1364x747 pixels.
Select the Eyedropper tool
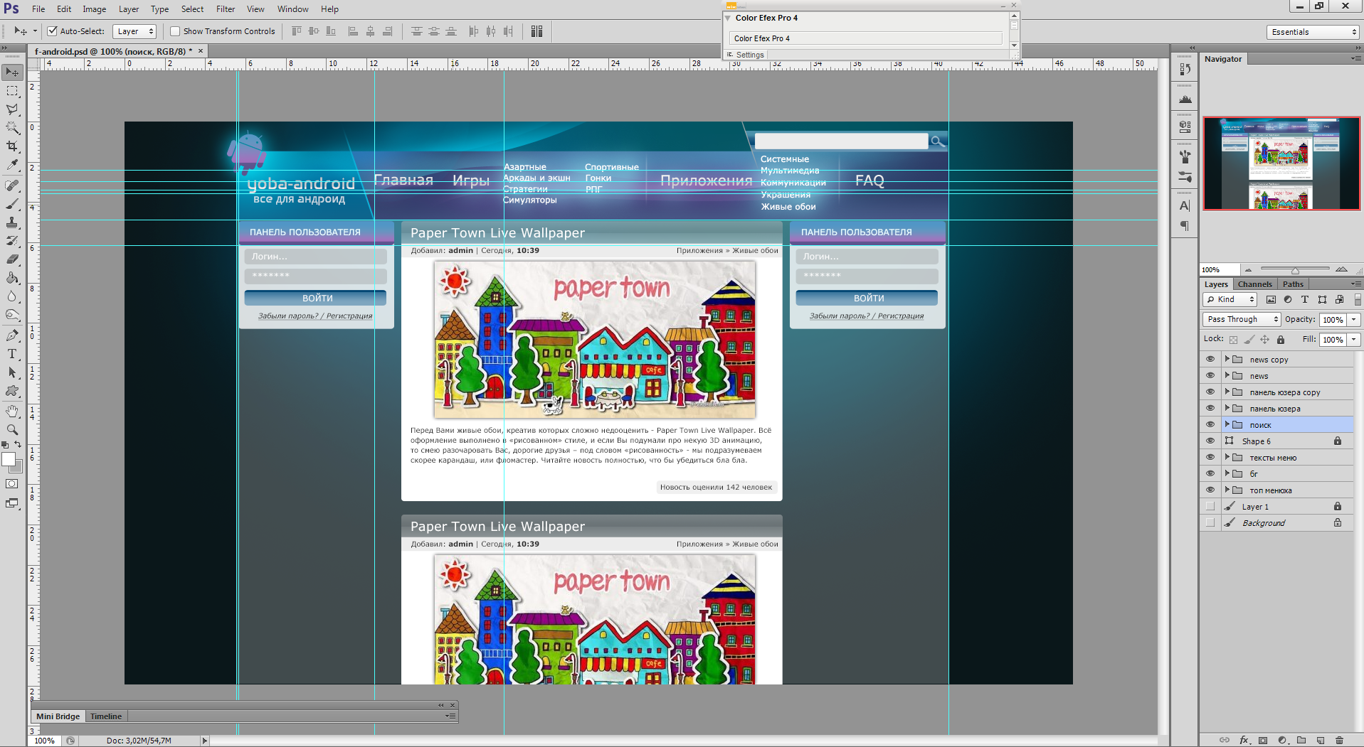click(x=13, y=165)
